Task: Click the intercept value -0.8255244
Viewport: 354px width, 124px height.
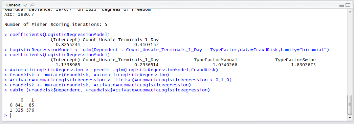Action: point(67,45)
